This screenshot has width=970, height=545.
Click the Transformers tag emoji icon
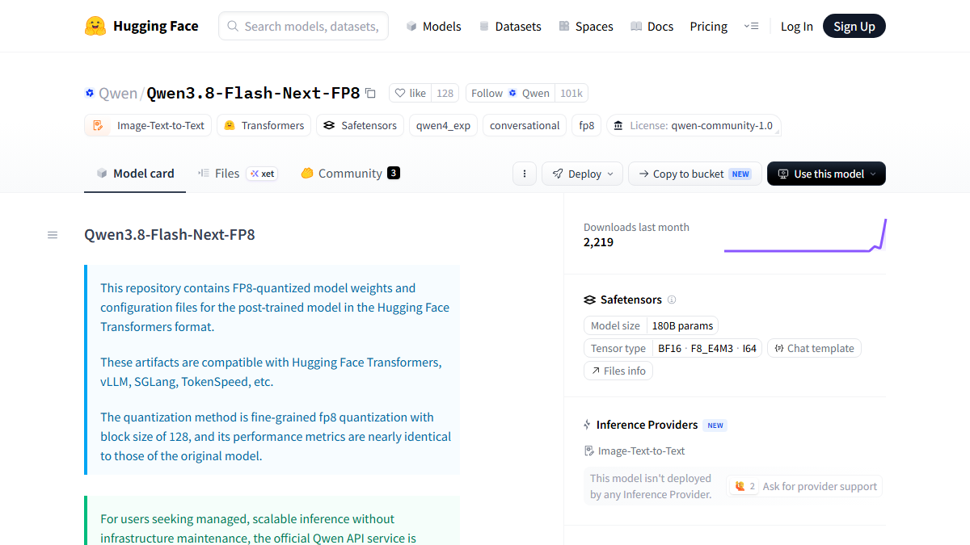coord(230,125)
